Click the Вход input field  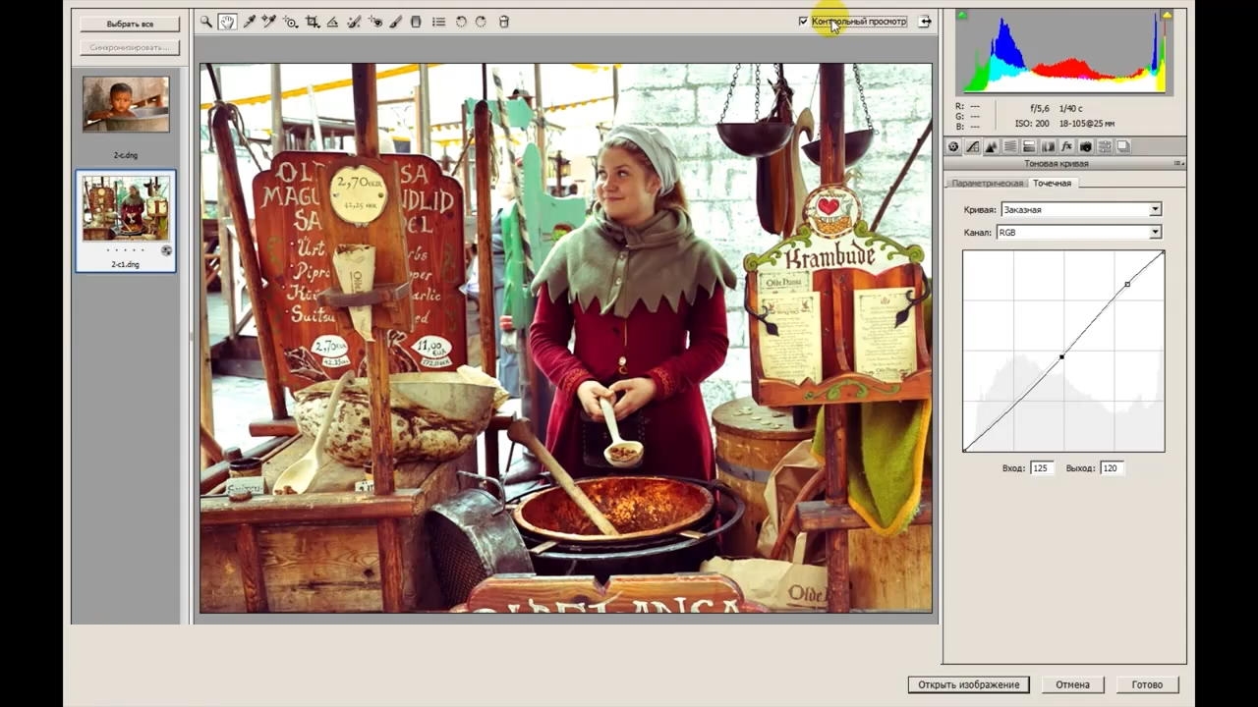click(1042, 468)
